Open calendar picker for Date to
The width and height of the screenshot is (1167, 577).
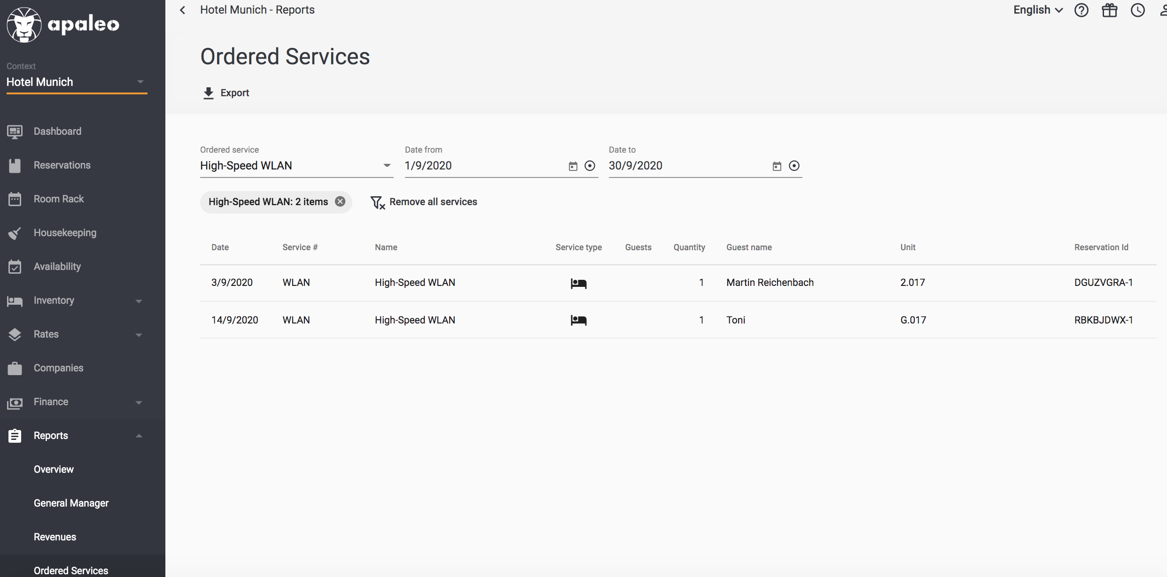[777, 166]
